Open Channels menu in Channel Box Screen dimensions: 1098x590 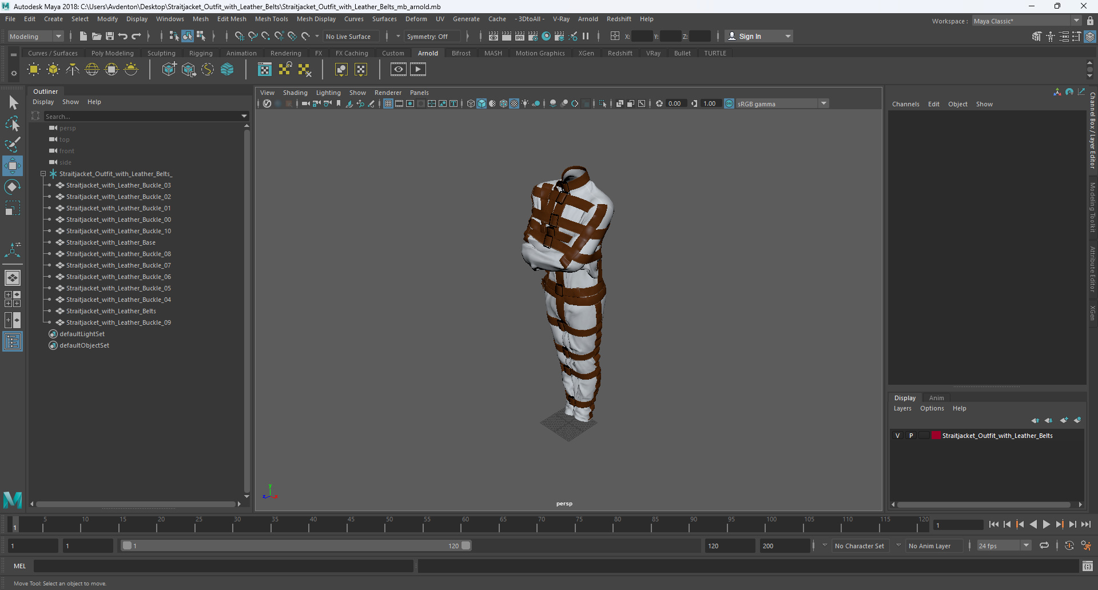click(x=906, y=104)
